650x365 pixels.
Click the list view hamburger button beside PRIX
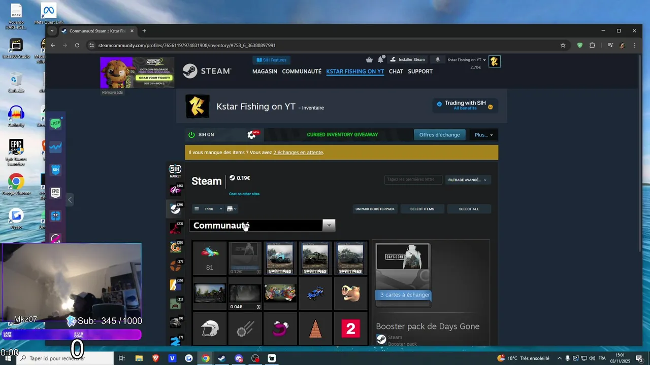197,209
